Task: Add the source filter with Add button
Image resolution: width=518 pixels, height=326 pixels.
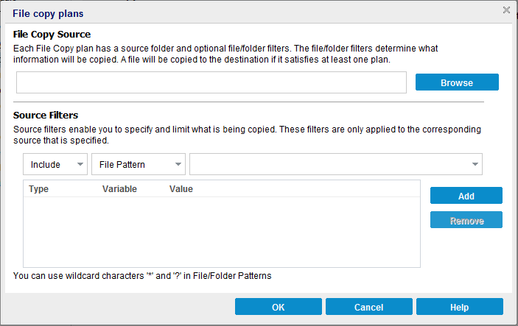Action: coord(466,196)
